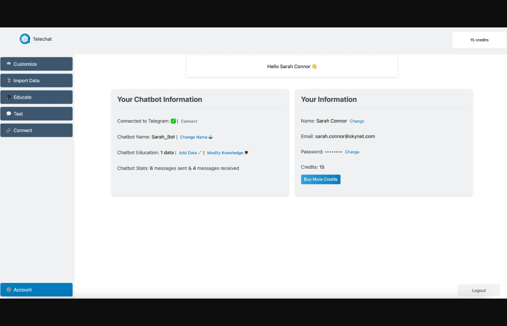This screenshot has height=326, width=507.
Task: Click the Educate graduation cap icon
Action: coord(9,97)
